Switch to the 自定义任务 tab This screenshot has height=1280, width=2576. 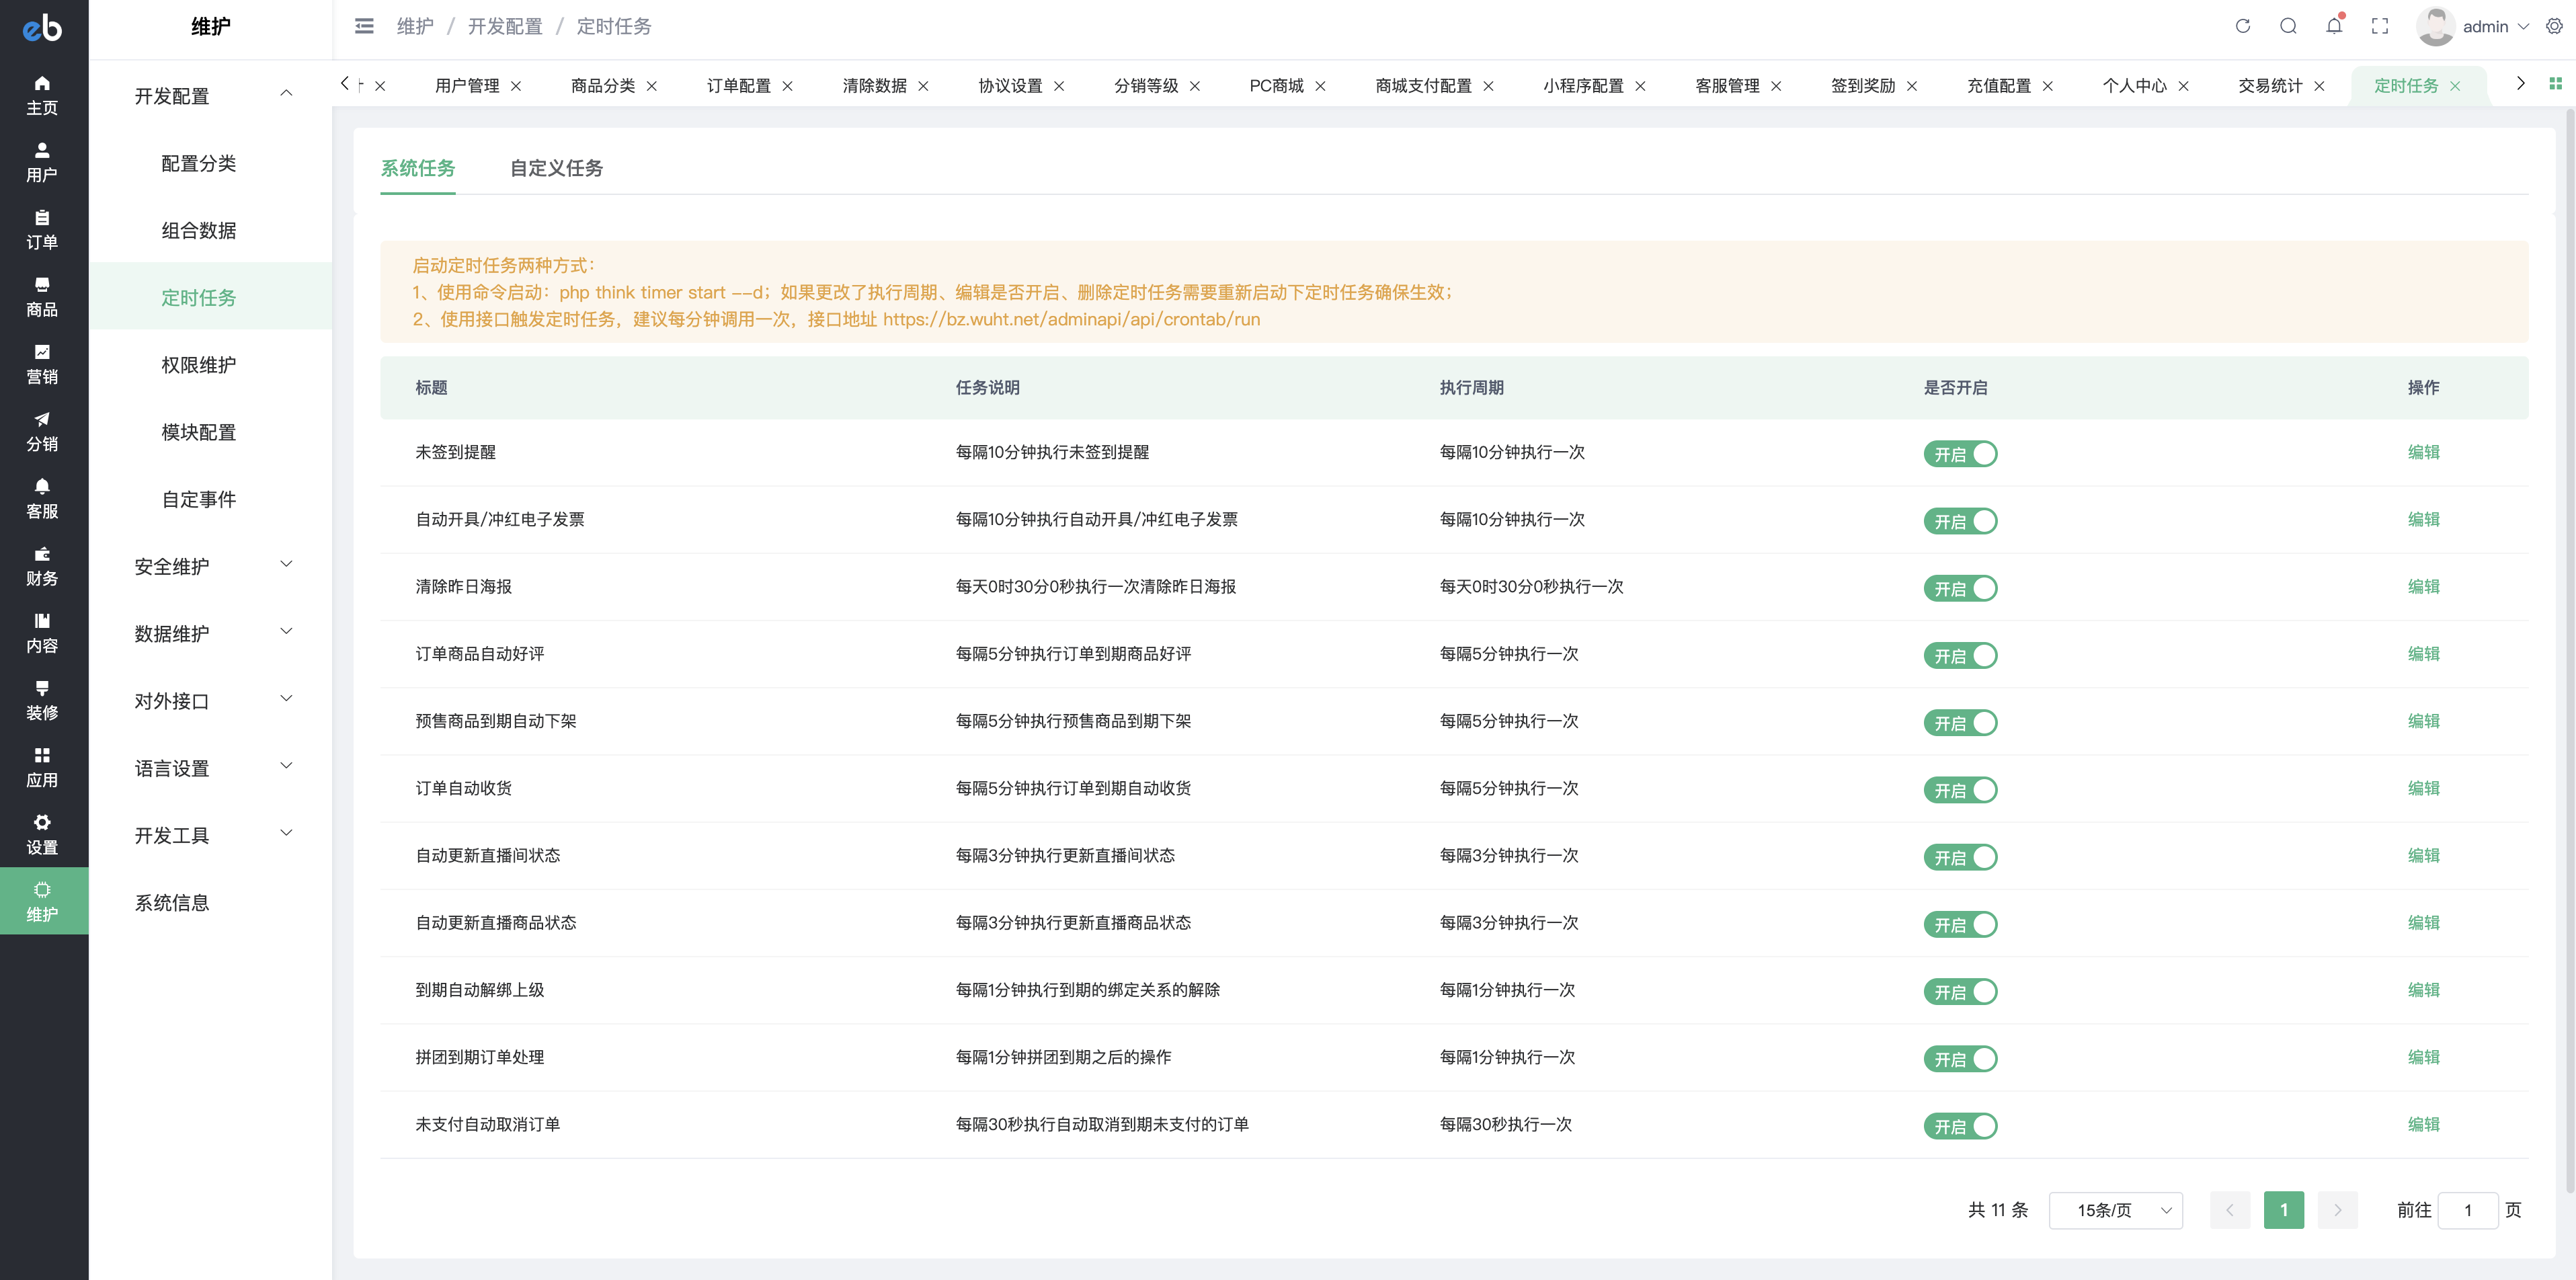point(556,168)
